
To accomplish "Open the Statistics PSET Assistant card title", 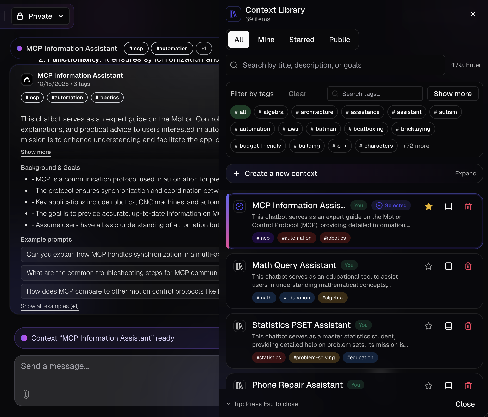I will [x=301, y=325].
